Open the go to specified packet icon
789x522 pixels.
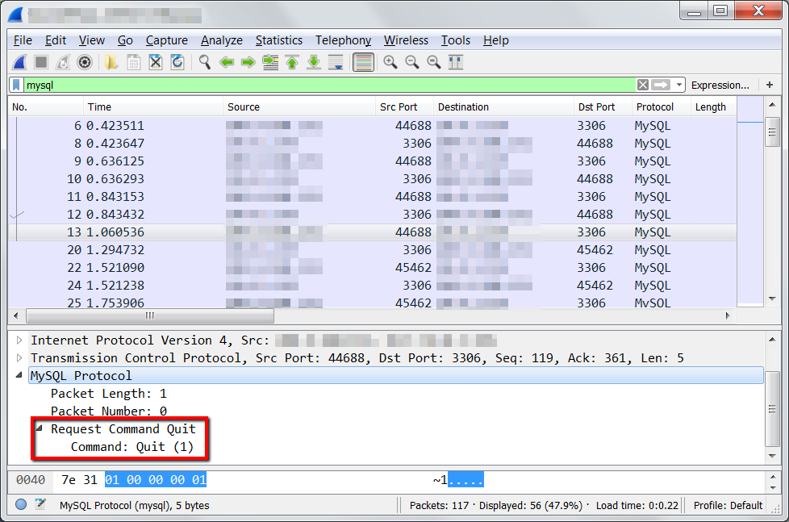tap(270, 62)
